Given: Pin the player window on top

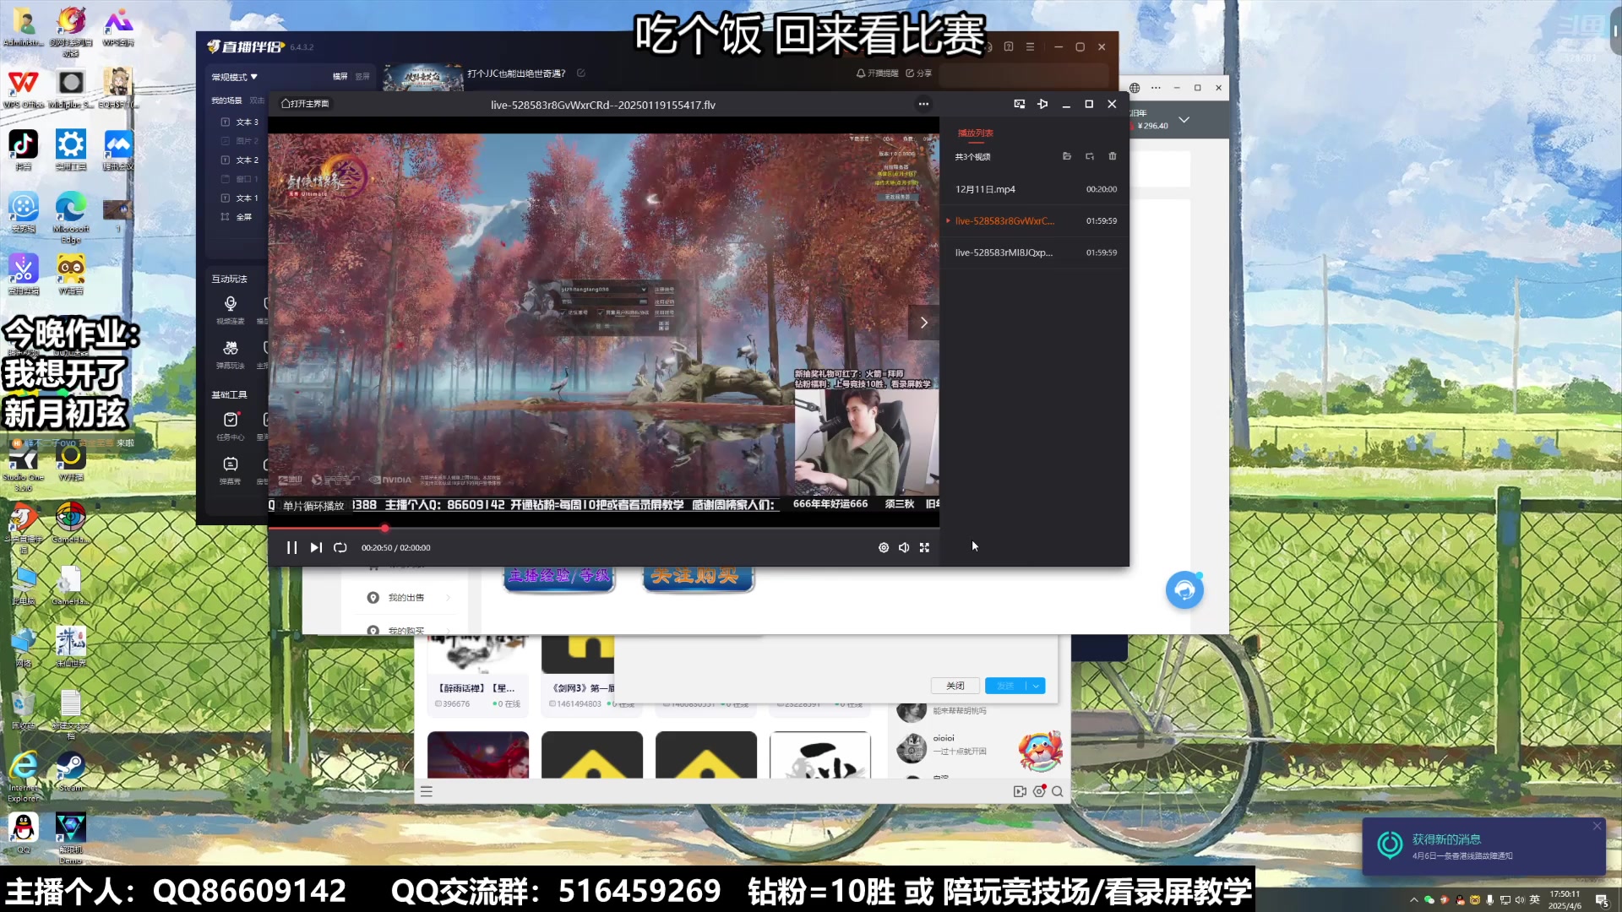Looking at the screenshot, I should pos(1042,104).
